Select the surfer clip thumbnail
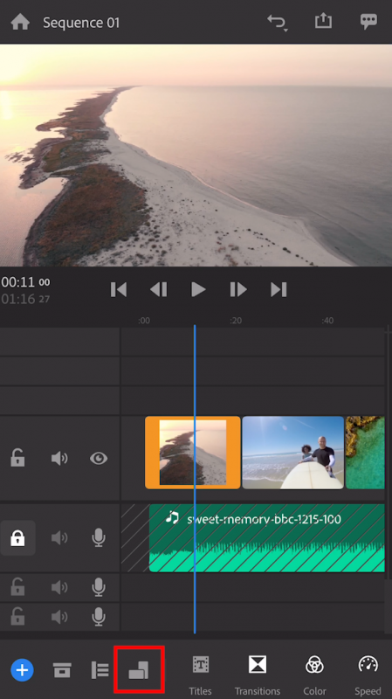The width and height of the screenshot is (392, 699). pos(293,453)
